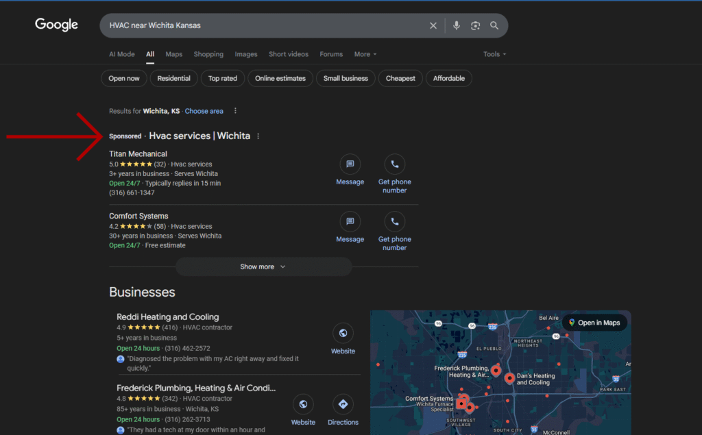Open the sponsored Hvac services three-dot menu
This screenshot has height=435, width=702.
(258, 136)
